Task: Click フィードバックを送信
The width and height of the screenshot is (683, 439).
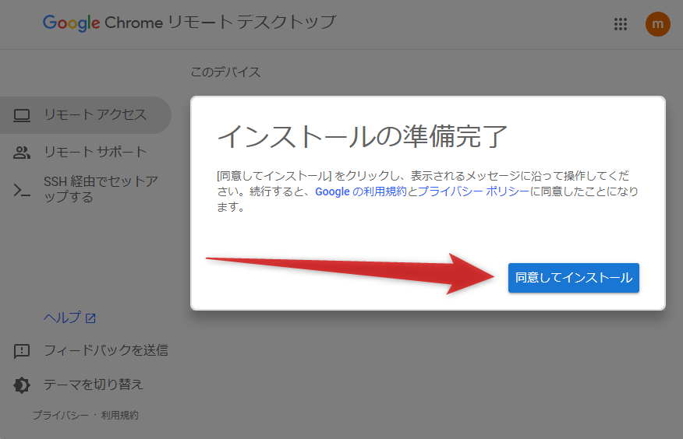Action: tap(106, 350)
